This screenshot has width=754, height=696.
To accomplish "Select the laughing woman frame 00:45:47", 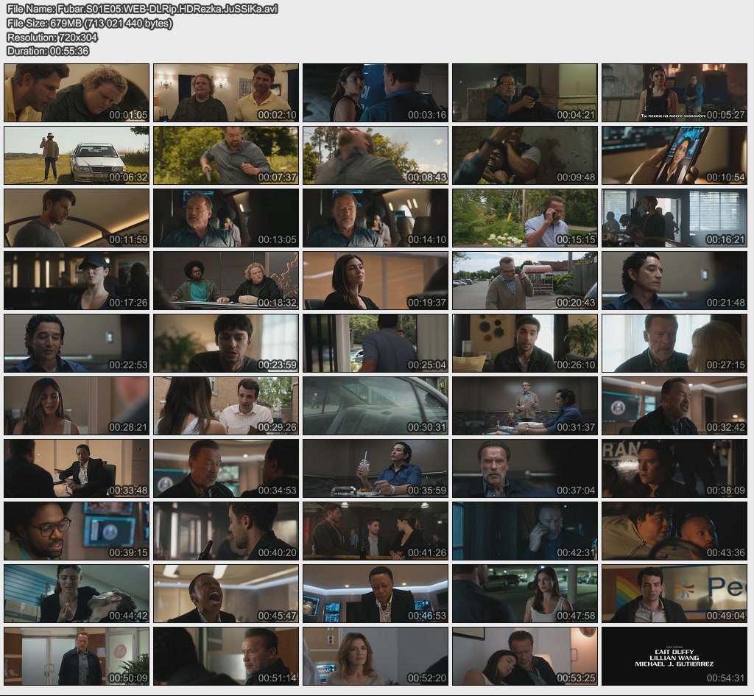I will coord(226,594).
